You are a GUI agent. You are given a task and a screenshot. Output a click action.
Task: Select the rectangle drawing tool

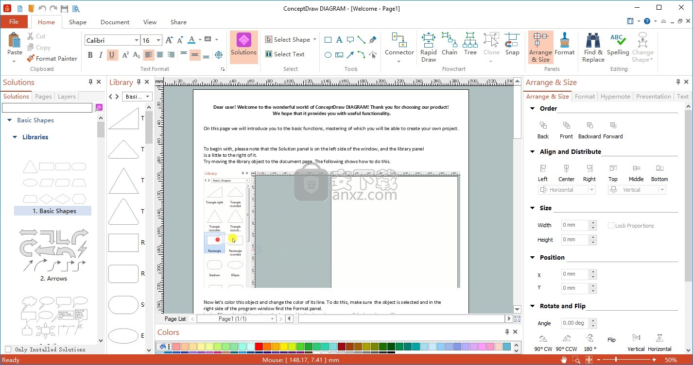pyautogui.click(x=328, y=40)
